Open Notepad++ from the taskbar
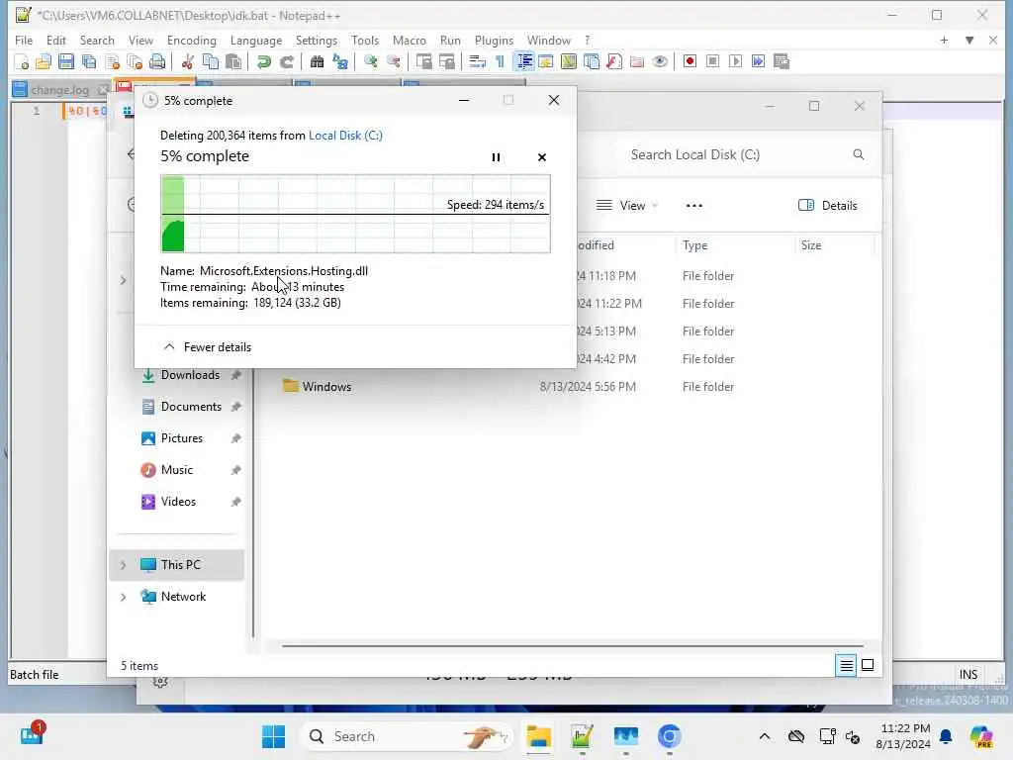The height and width of the screenshot is (760, 1013). click(x=582, y=736)
